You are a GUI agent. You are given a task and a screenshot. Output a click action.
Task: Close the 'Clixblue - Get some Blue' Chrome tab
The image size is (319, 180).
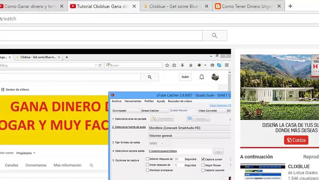[207, 6]
